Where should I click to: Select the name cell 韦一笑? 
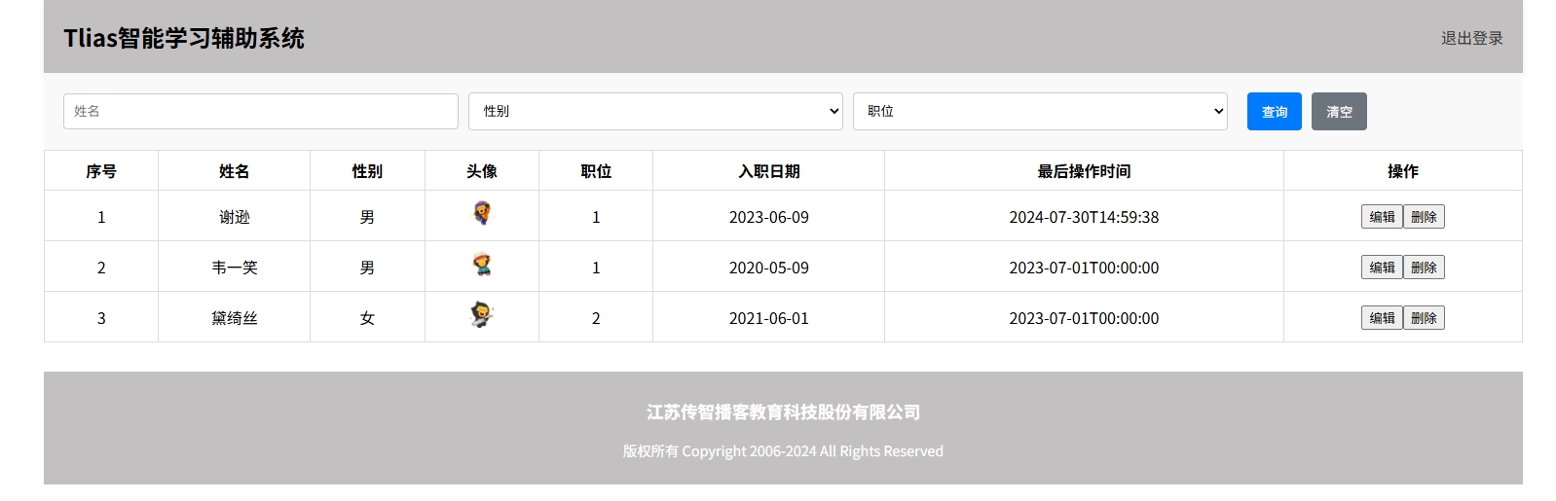[235, 268]
